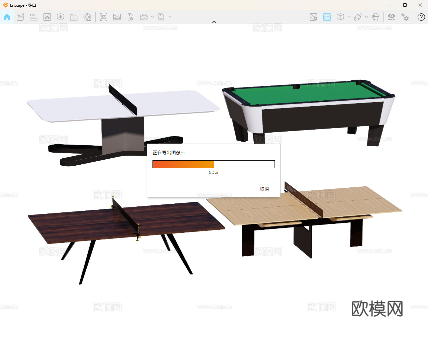Toggle the highlighted safe frame image icon
Viewport: 428px width, 344px height.
[x=327, y=17]
